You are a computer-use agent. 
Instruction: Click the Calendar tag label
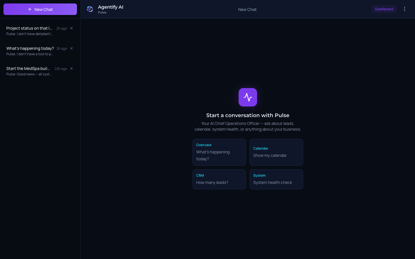(261, 148)
